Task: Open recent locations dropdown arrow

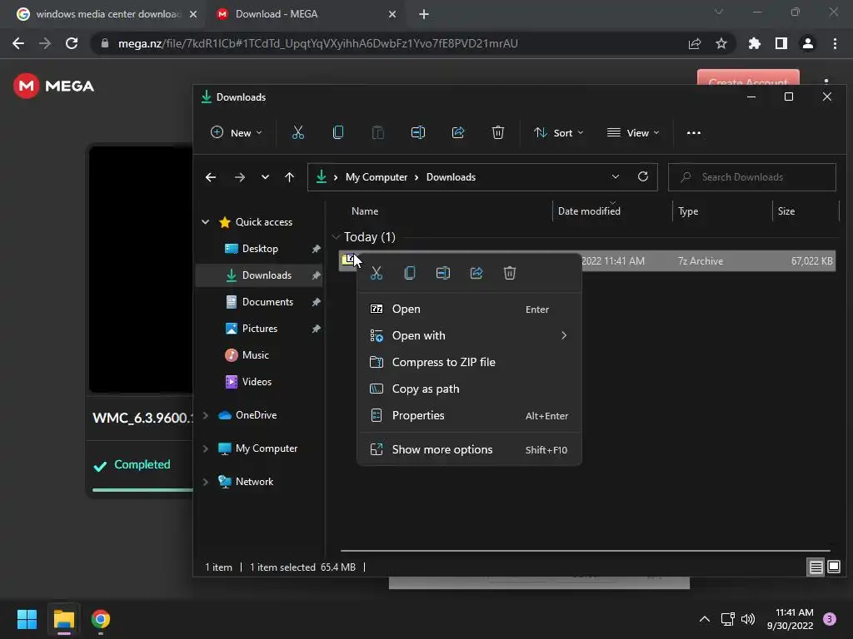Action: [265, 177]
